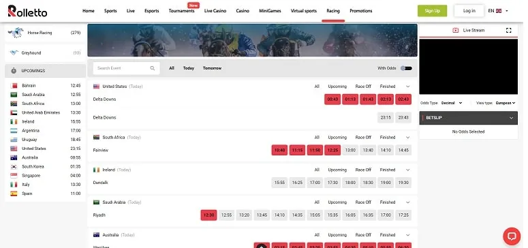The height and width of the screenshot is (248, 528).
Task: Click the search magnifier icon
Action: click(x=153, y=68)
